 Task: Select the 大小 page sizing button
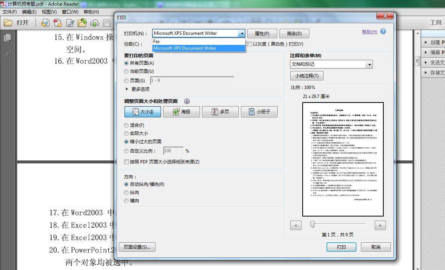143,112
